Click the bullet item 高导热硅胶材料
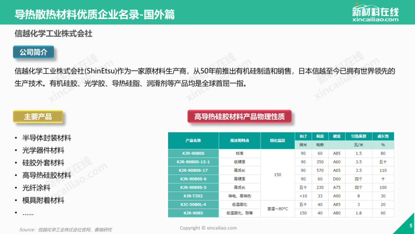Viewport: 415px width, 234px height. 46,175
